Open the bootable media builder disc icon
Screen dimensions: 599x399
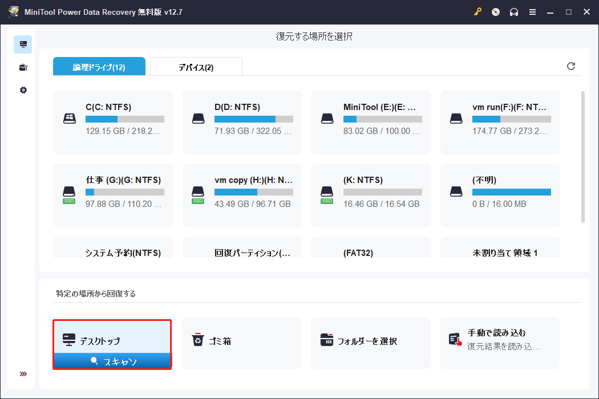pyautogui.click(x=495, y=11)
